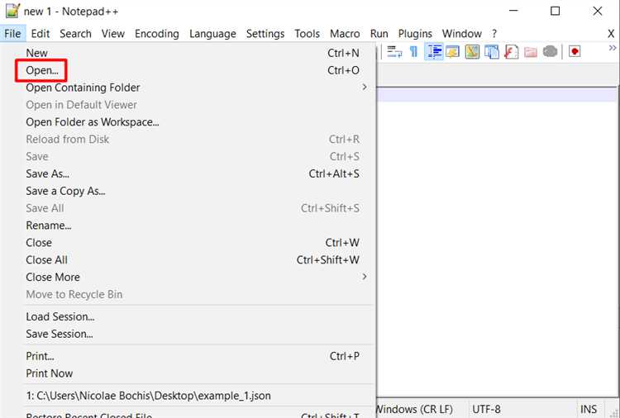620x418 pixels.
Task: Choose Open... from the File menu
Action: pos(41,70)
